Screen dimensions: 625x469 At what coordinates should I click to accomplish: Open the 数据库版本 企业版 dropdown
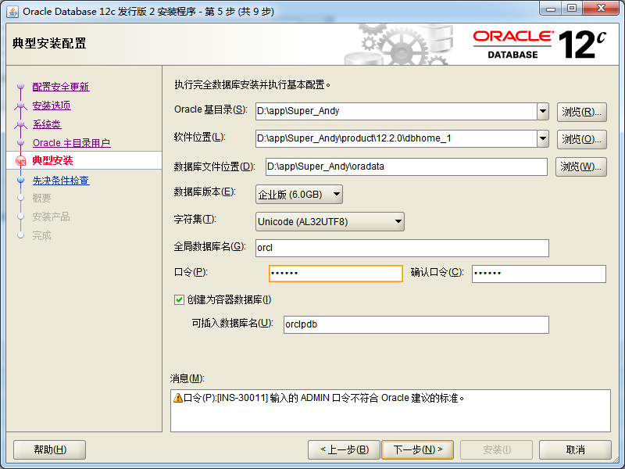pos(299,195)
